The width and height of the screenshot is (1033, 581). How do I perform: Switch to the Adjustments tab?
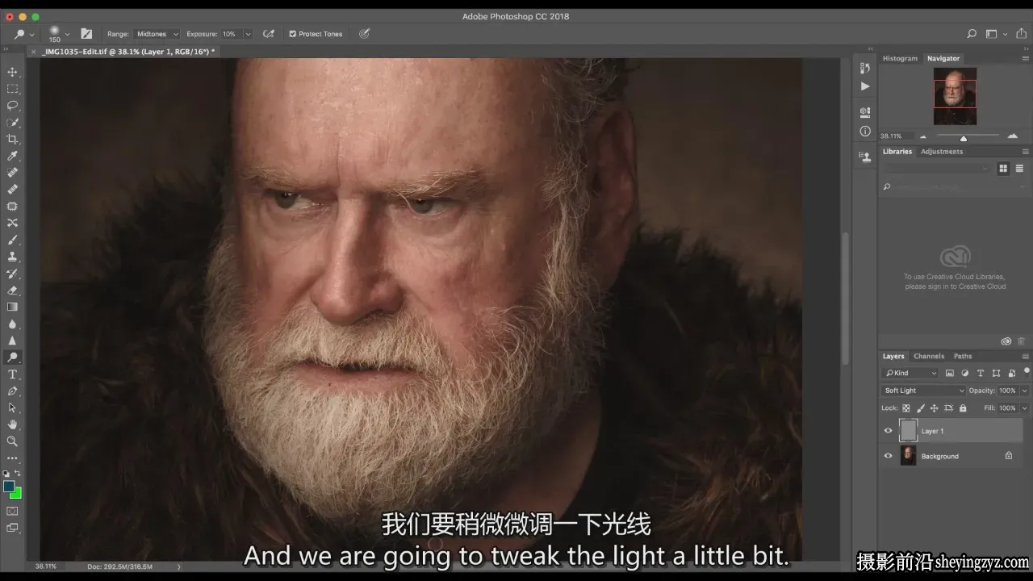click(x=942, y=152)
